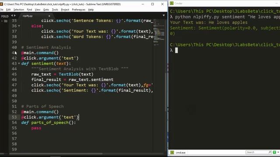
Task: Click the 'pass' keyword on line 55
Action: pos(36,128)
